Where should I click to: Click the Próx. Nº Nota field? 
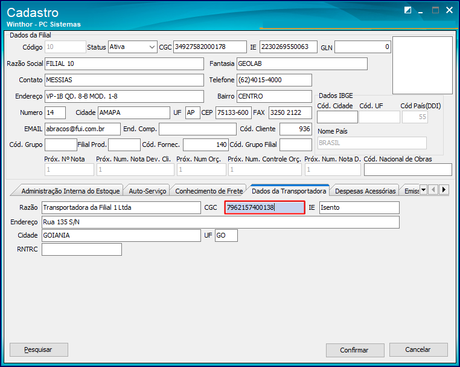click(69, 169)
